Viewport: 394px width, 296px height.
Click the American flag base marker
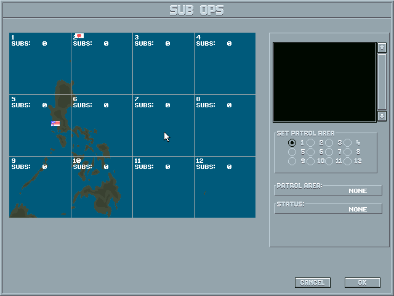[x=55, y=123]
